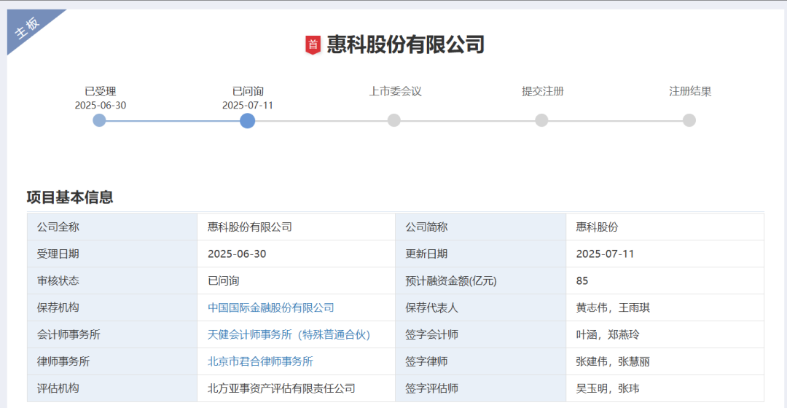
Task: Click the 2025-06-30 date under 已受理
Action: coord(101,106)
